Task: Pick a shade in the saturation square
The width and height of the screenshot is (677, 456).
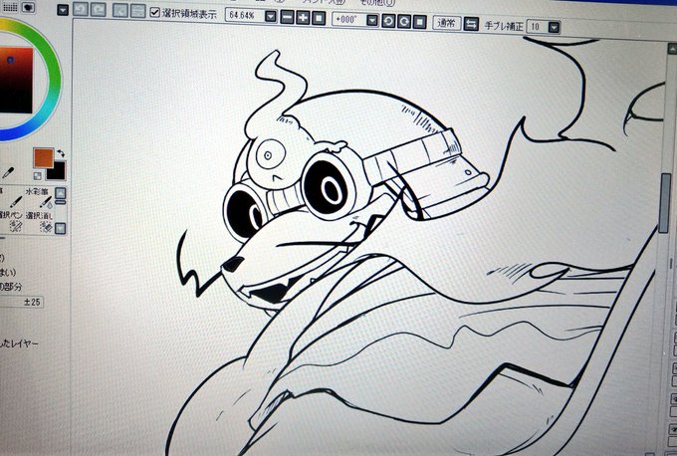Action: [16, 81]
